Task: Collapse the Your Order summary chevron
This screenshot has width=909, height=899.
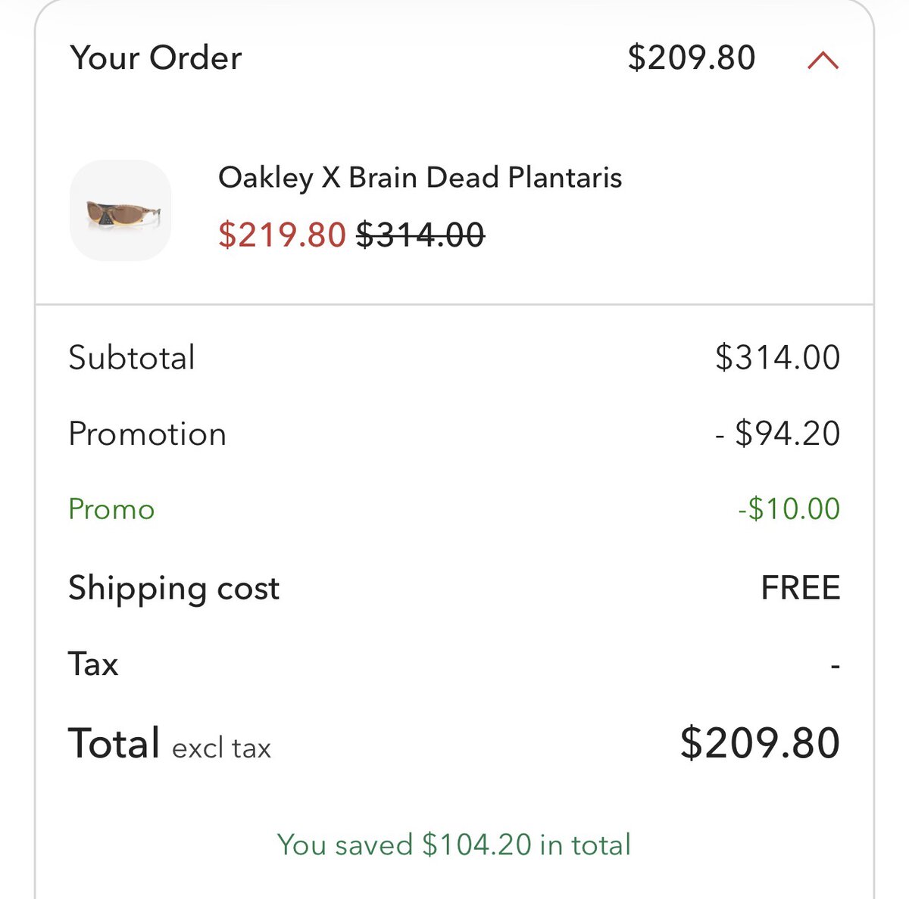Action: 823,61
